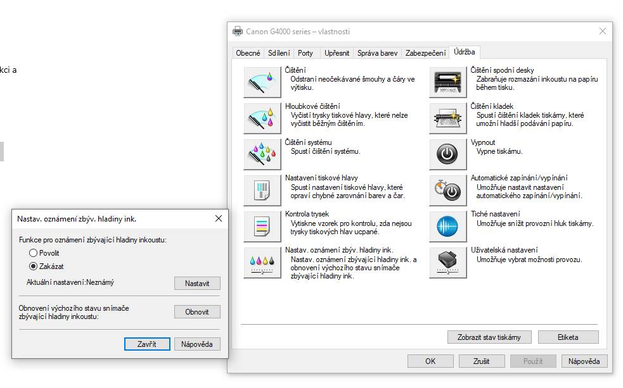Open Nastav. oznámení zbýv. hladiny ink. icon
Viewport: 623px width, 388px height.
click(x=262, y=263)
